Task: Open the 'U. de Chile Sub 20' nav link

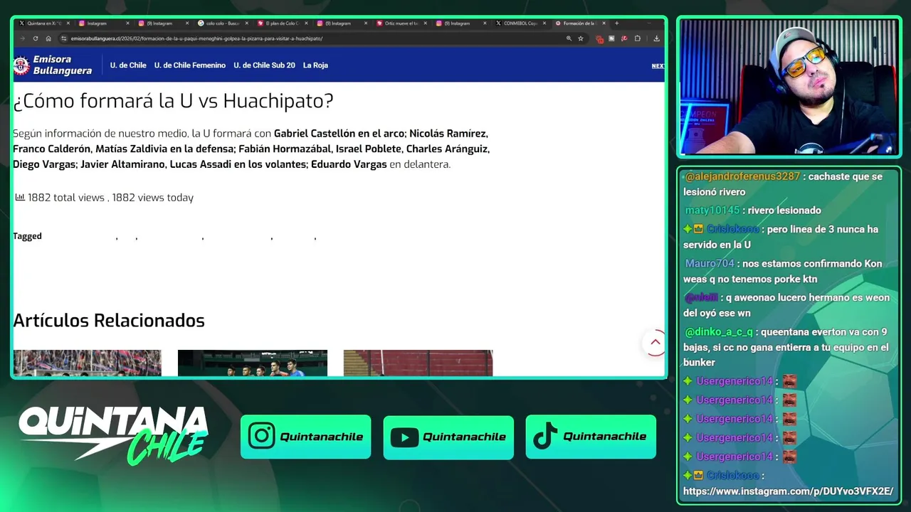Action: click(264, 65)
